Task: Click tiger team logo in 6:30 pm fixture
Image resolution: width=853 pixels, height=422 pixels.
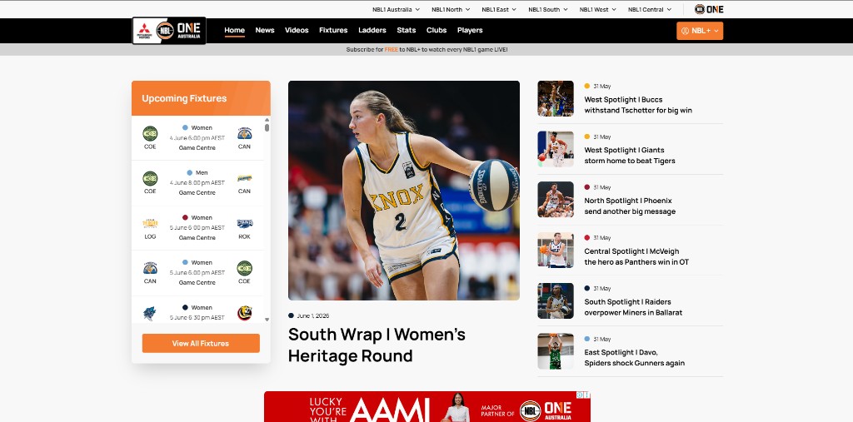Action: [x=244, y=313]
